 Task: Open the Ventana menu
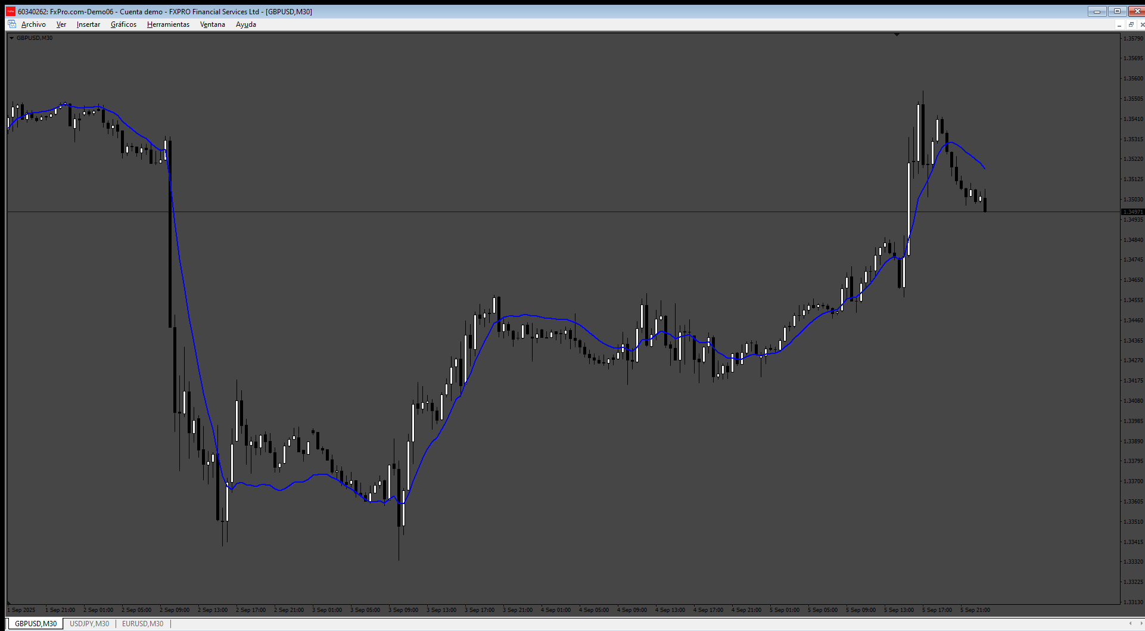[x=213, y=24]
